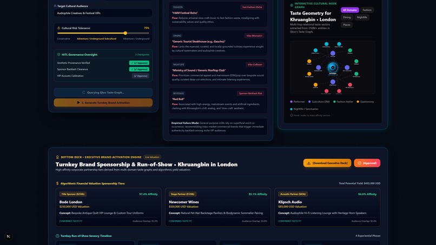Image resolution: width=436 pixels, height=245 pixels.
Task: Click the Stage Partner ($120k) badge
Action: (x=182, y=194)
